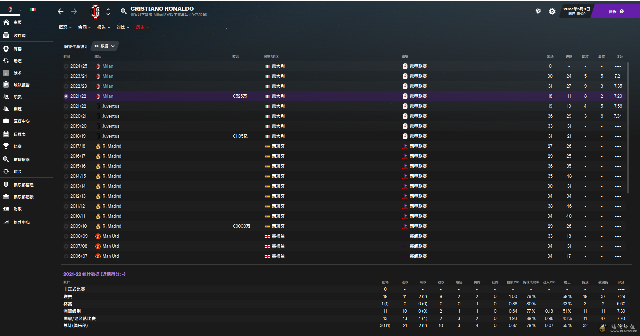Screen dimensions: 640x336
Task: Select the 2018/19 Juventus season radio button
Action: [66, 136]
